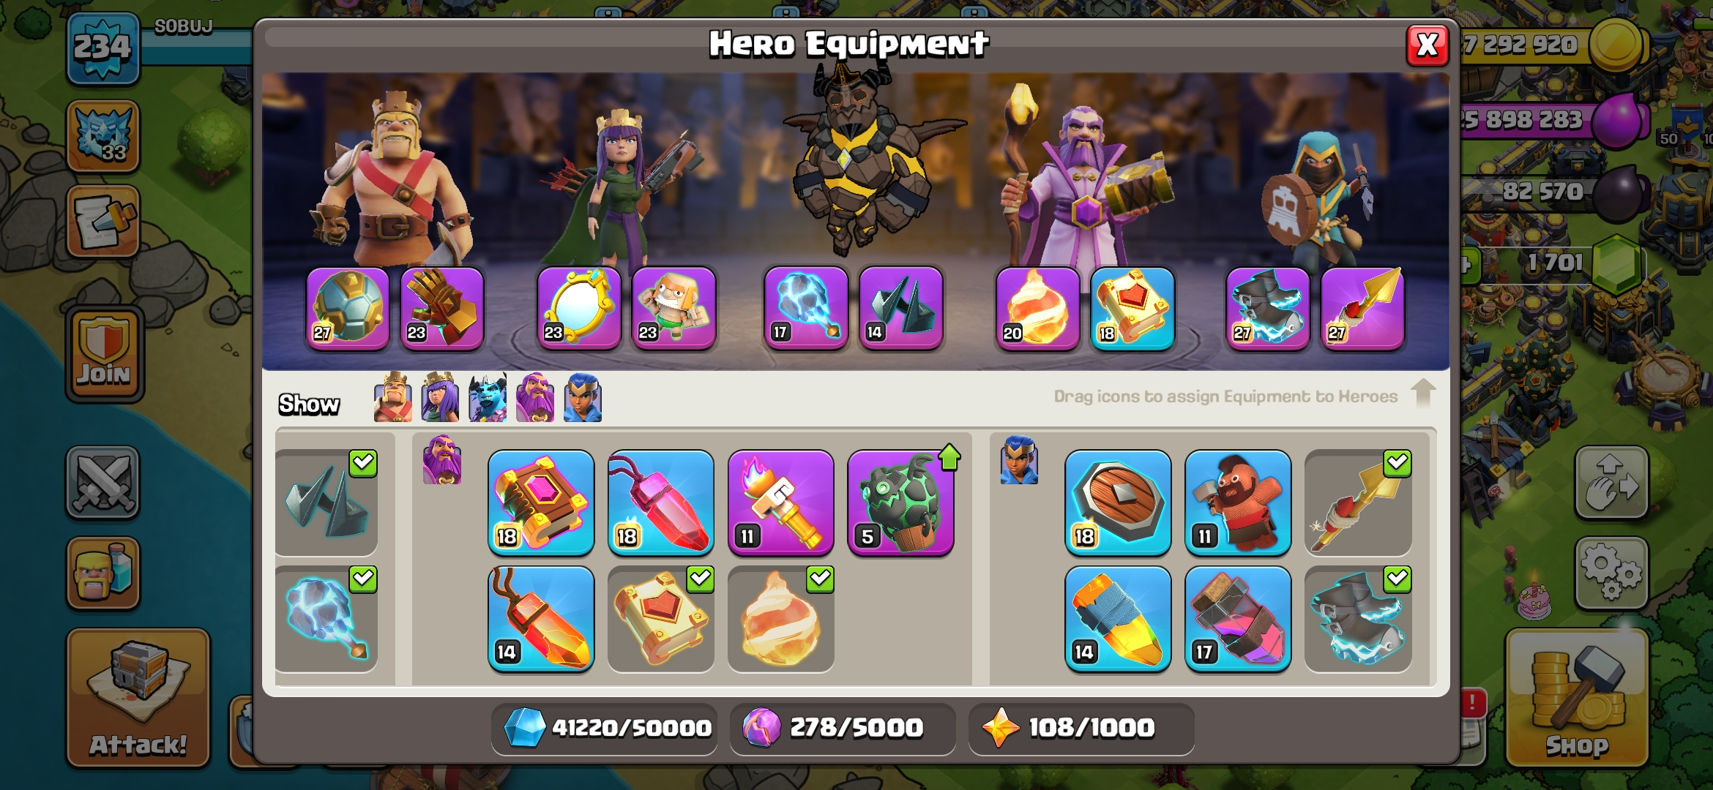Tap the checked electro boots equipment slot
The width and height of the screenshot is (1713, 790).
click(1358, 619)
